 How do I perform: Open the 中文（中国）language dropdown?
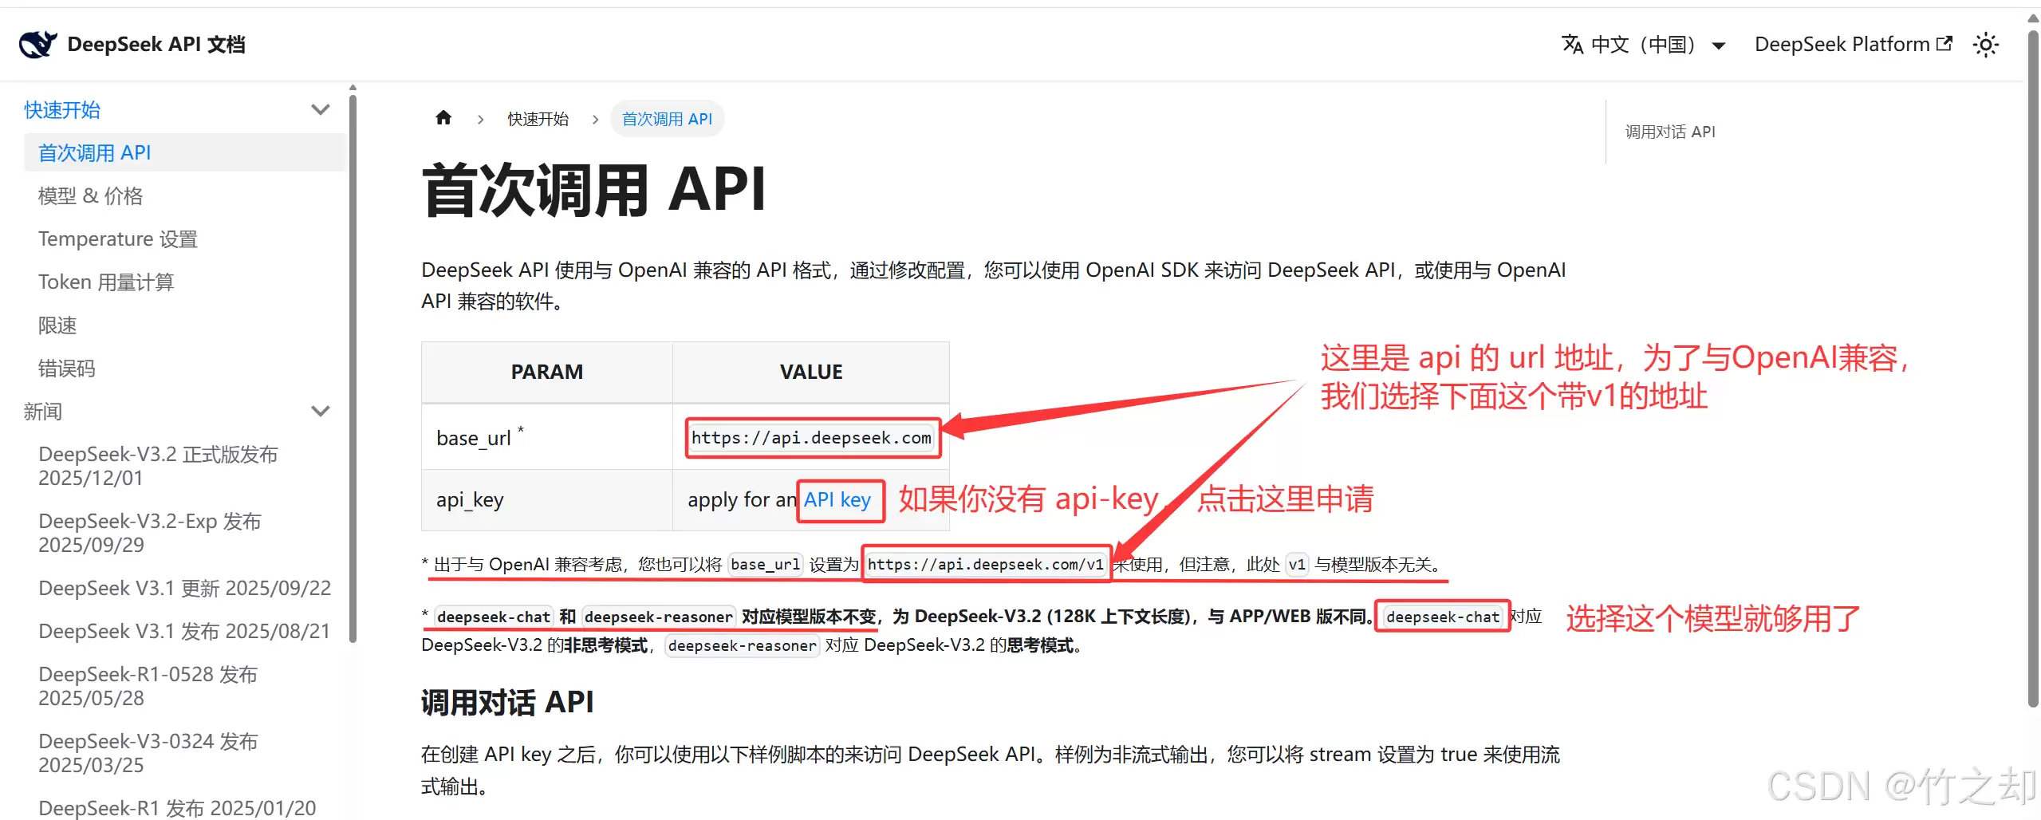pos(1642,44)
